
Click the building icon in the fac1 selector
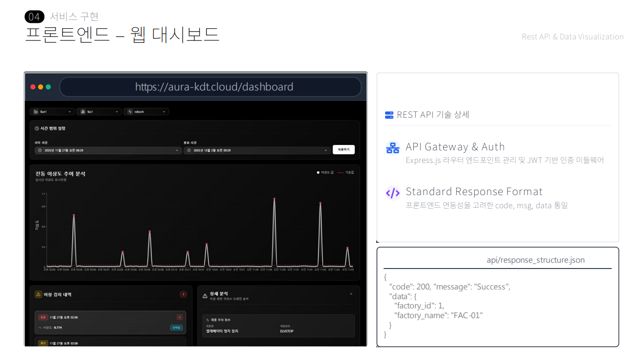(x=82, y=111)
